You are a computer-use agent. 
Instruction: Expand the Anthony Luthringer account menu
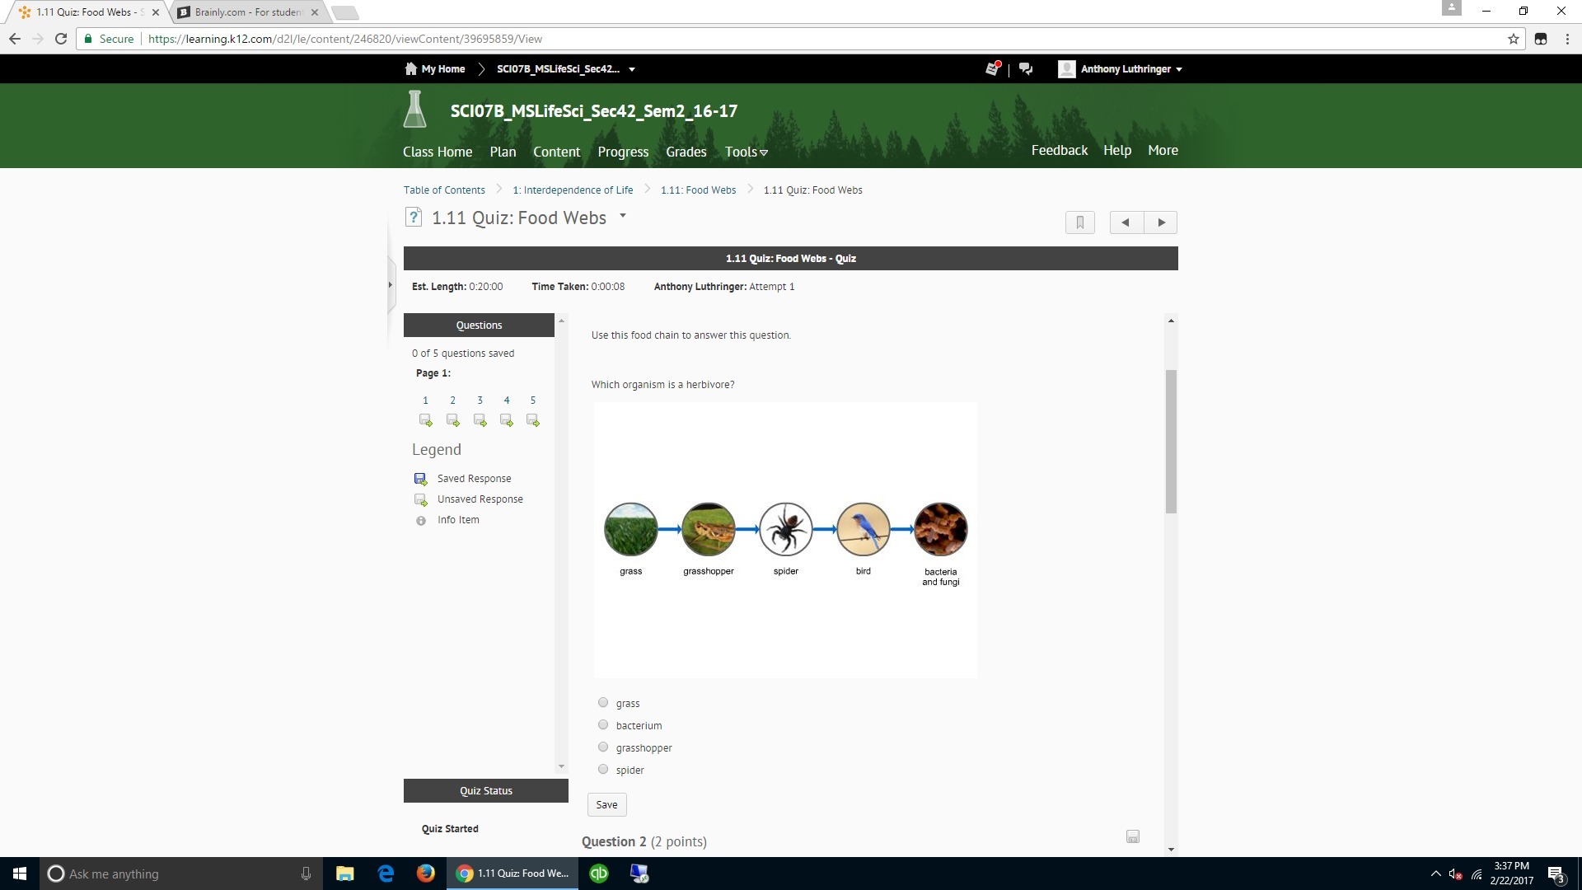point(1125,69)
